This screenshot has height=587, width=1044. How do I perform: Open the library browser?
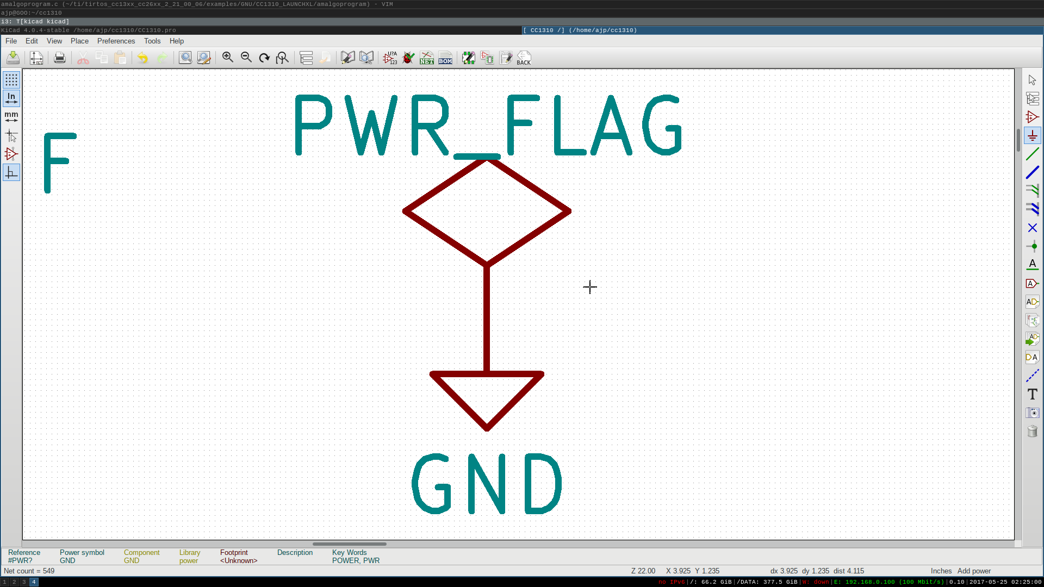click(366, 58)
